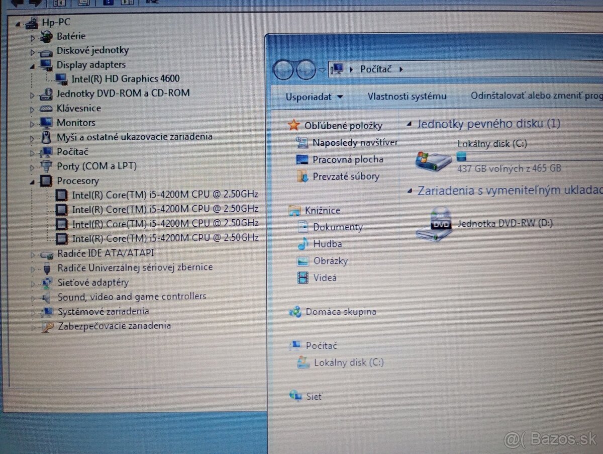Click the Procesory chip icon
This screenshot has width=603, height=454.
[46, 180]
